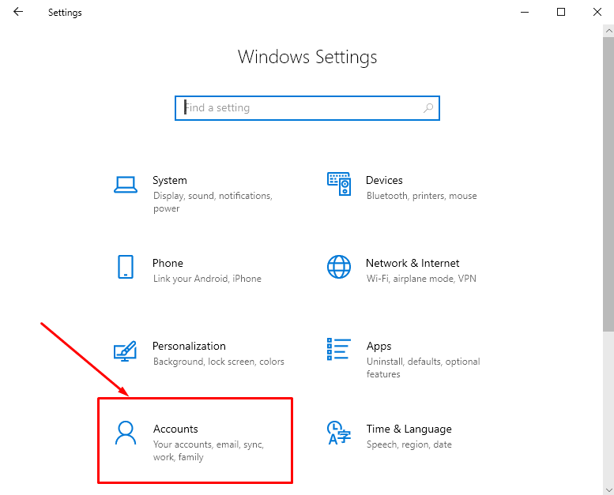Click 'Background, lock screen, colors' description
Image resolution: width=614 pixels, height=495 pixels.
[219, 362]
